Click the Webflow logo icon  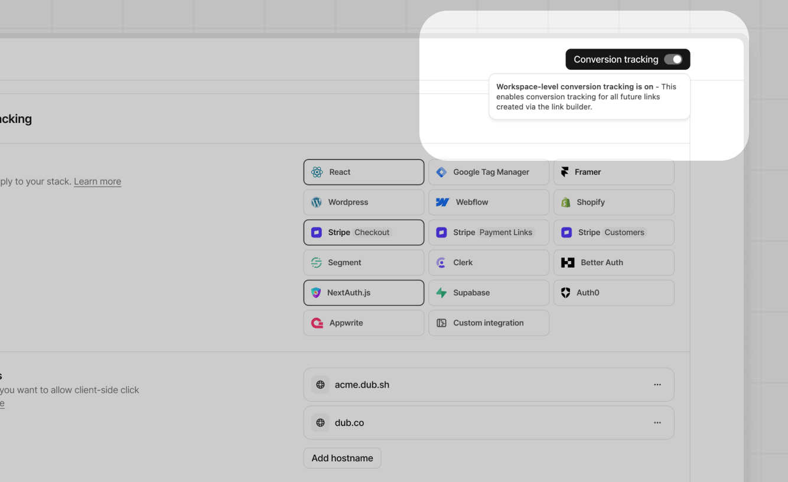(x=442, y=202)
